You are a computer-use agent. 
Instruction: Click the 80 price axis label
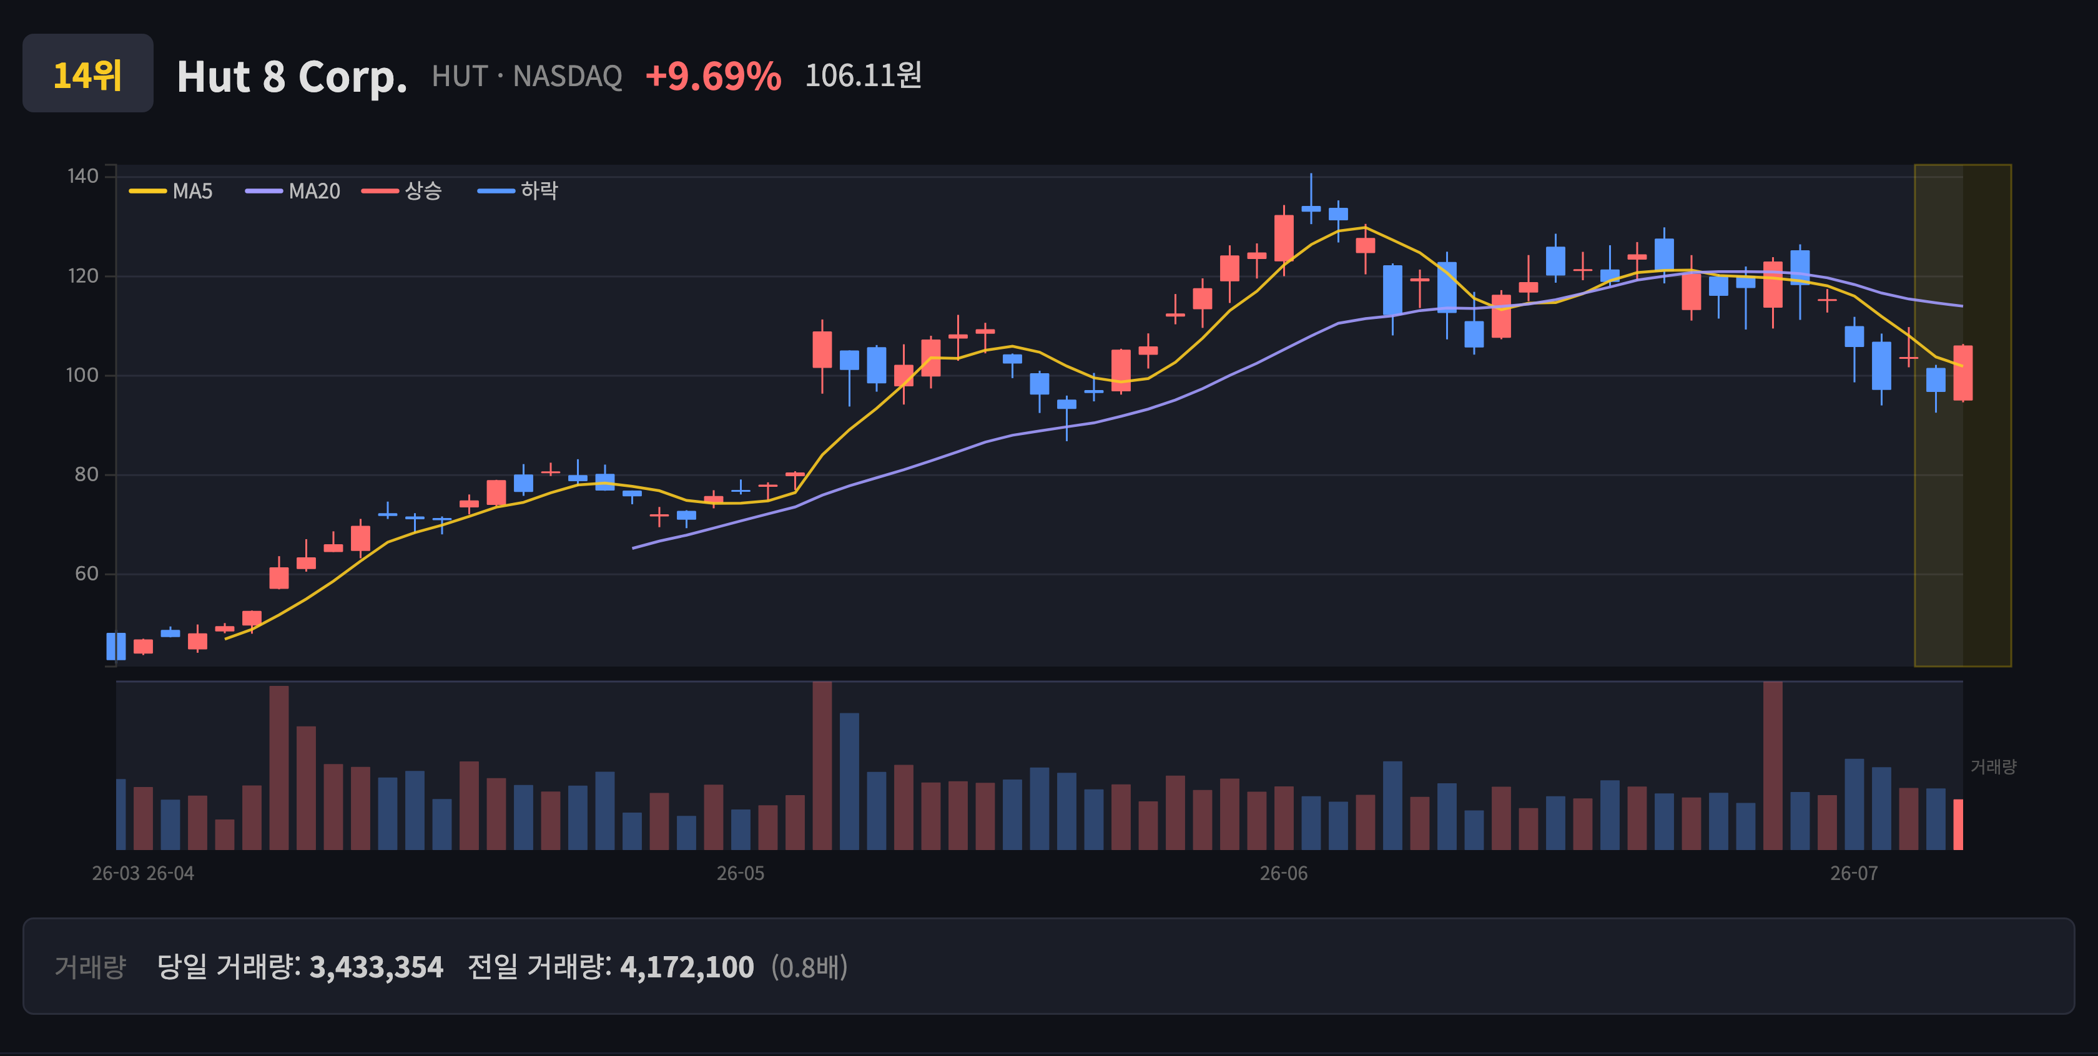[86, 474]
